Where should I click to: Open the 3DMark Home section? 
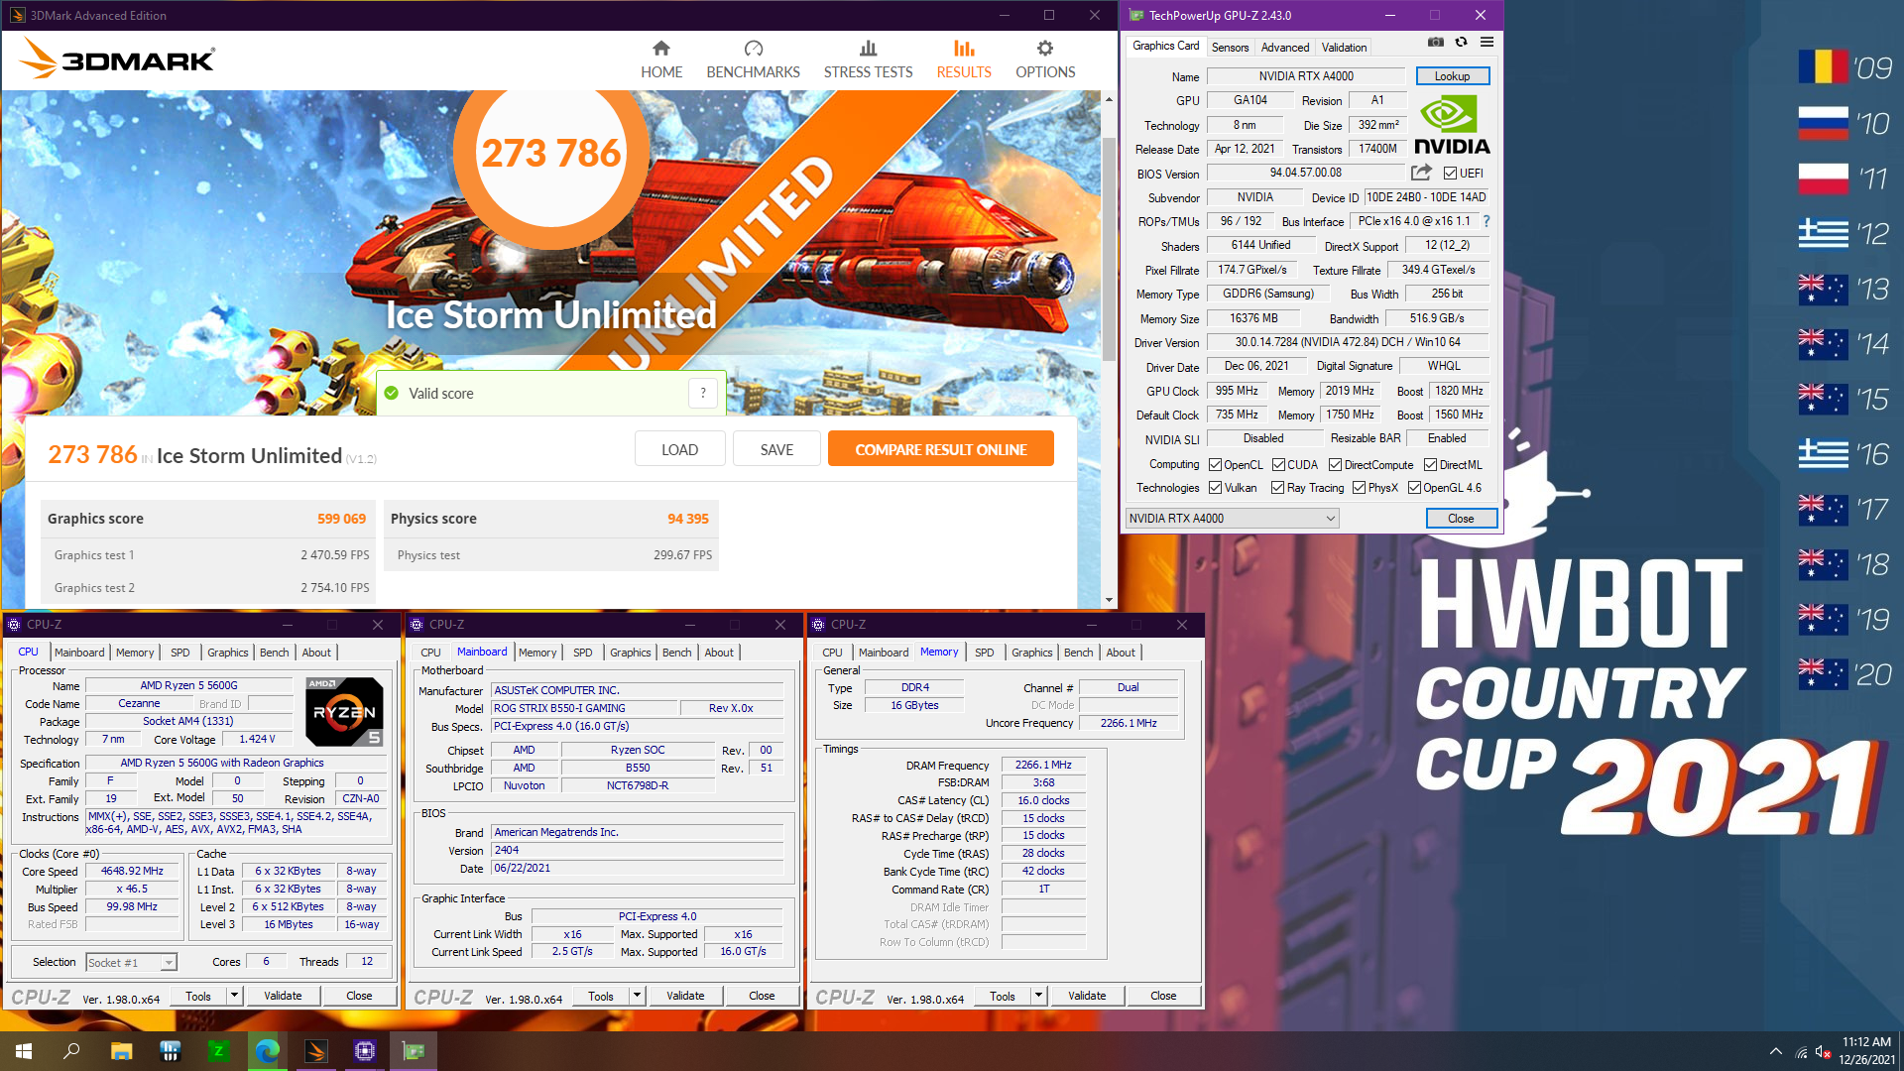tap(660, 59)
